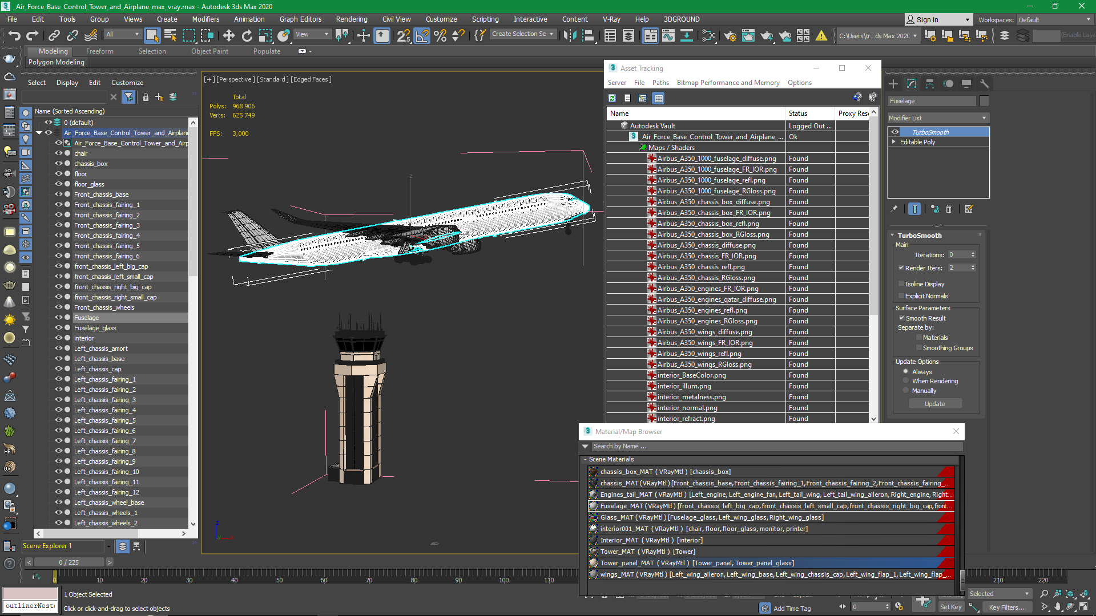Click the Status column header

809,114
